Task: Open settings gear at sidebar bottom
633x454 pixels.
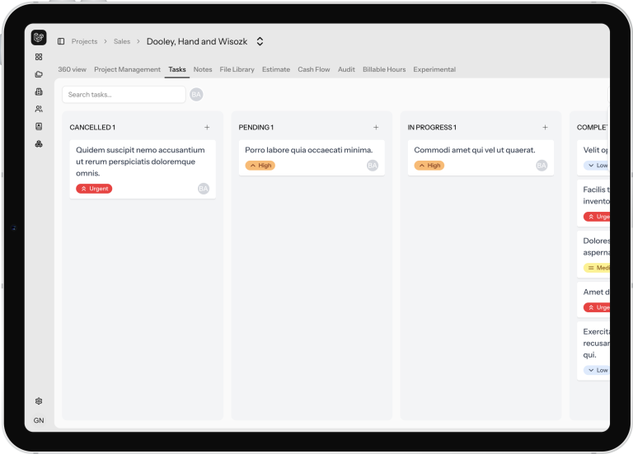Action: (39, 401)
